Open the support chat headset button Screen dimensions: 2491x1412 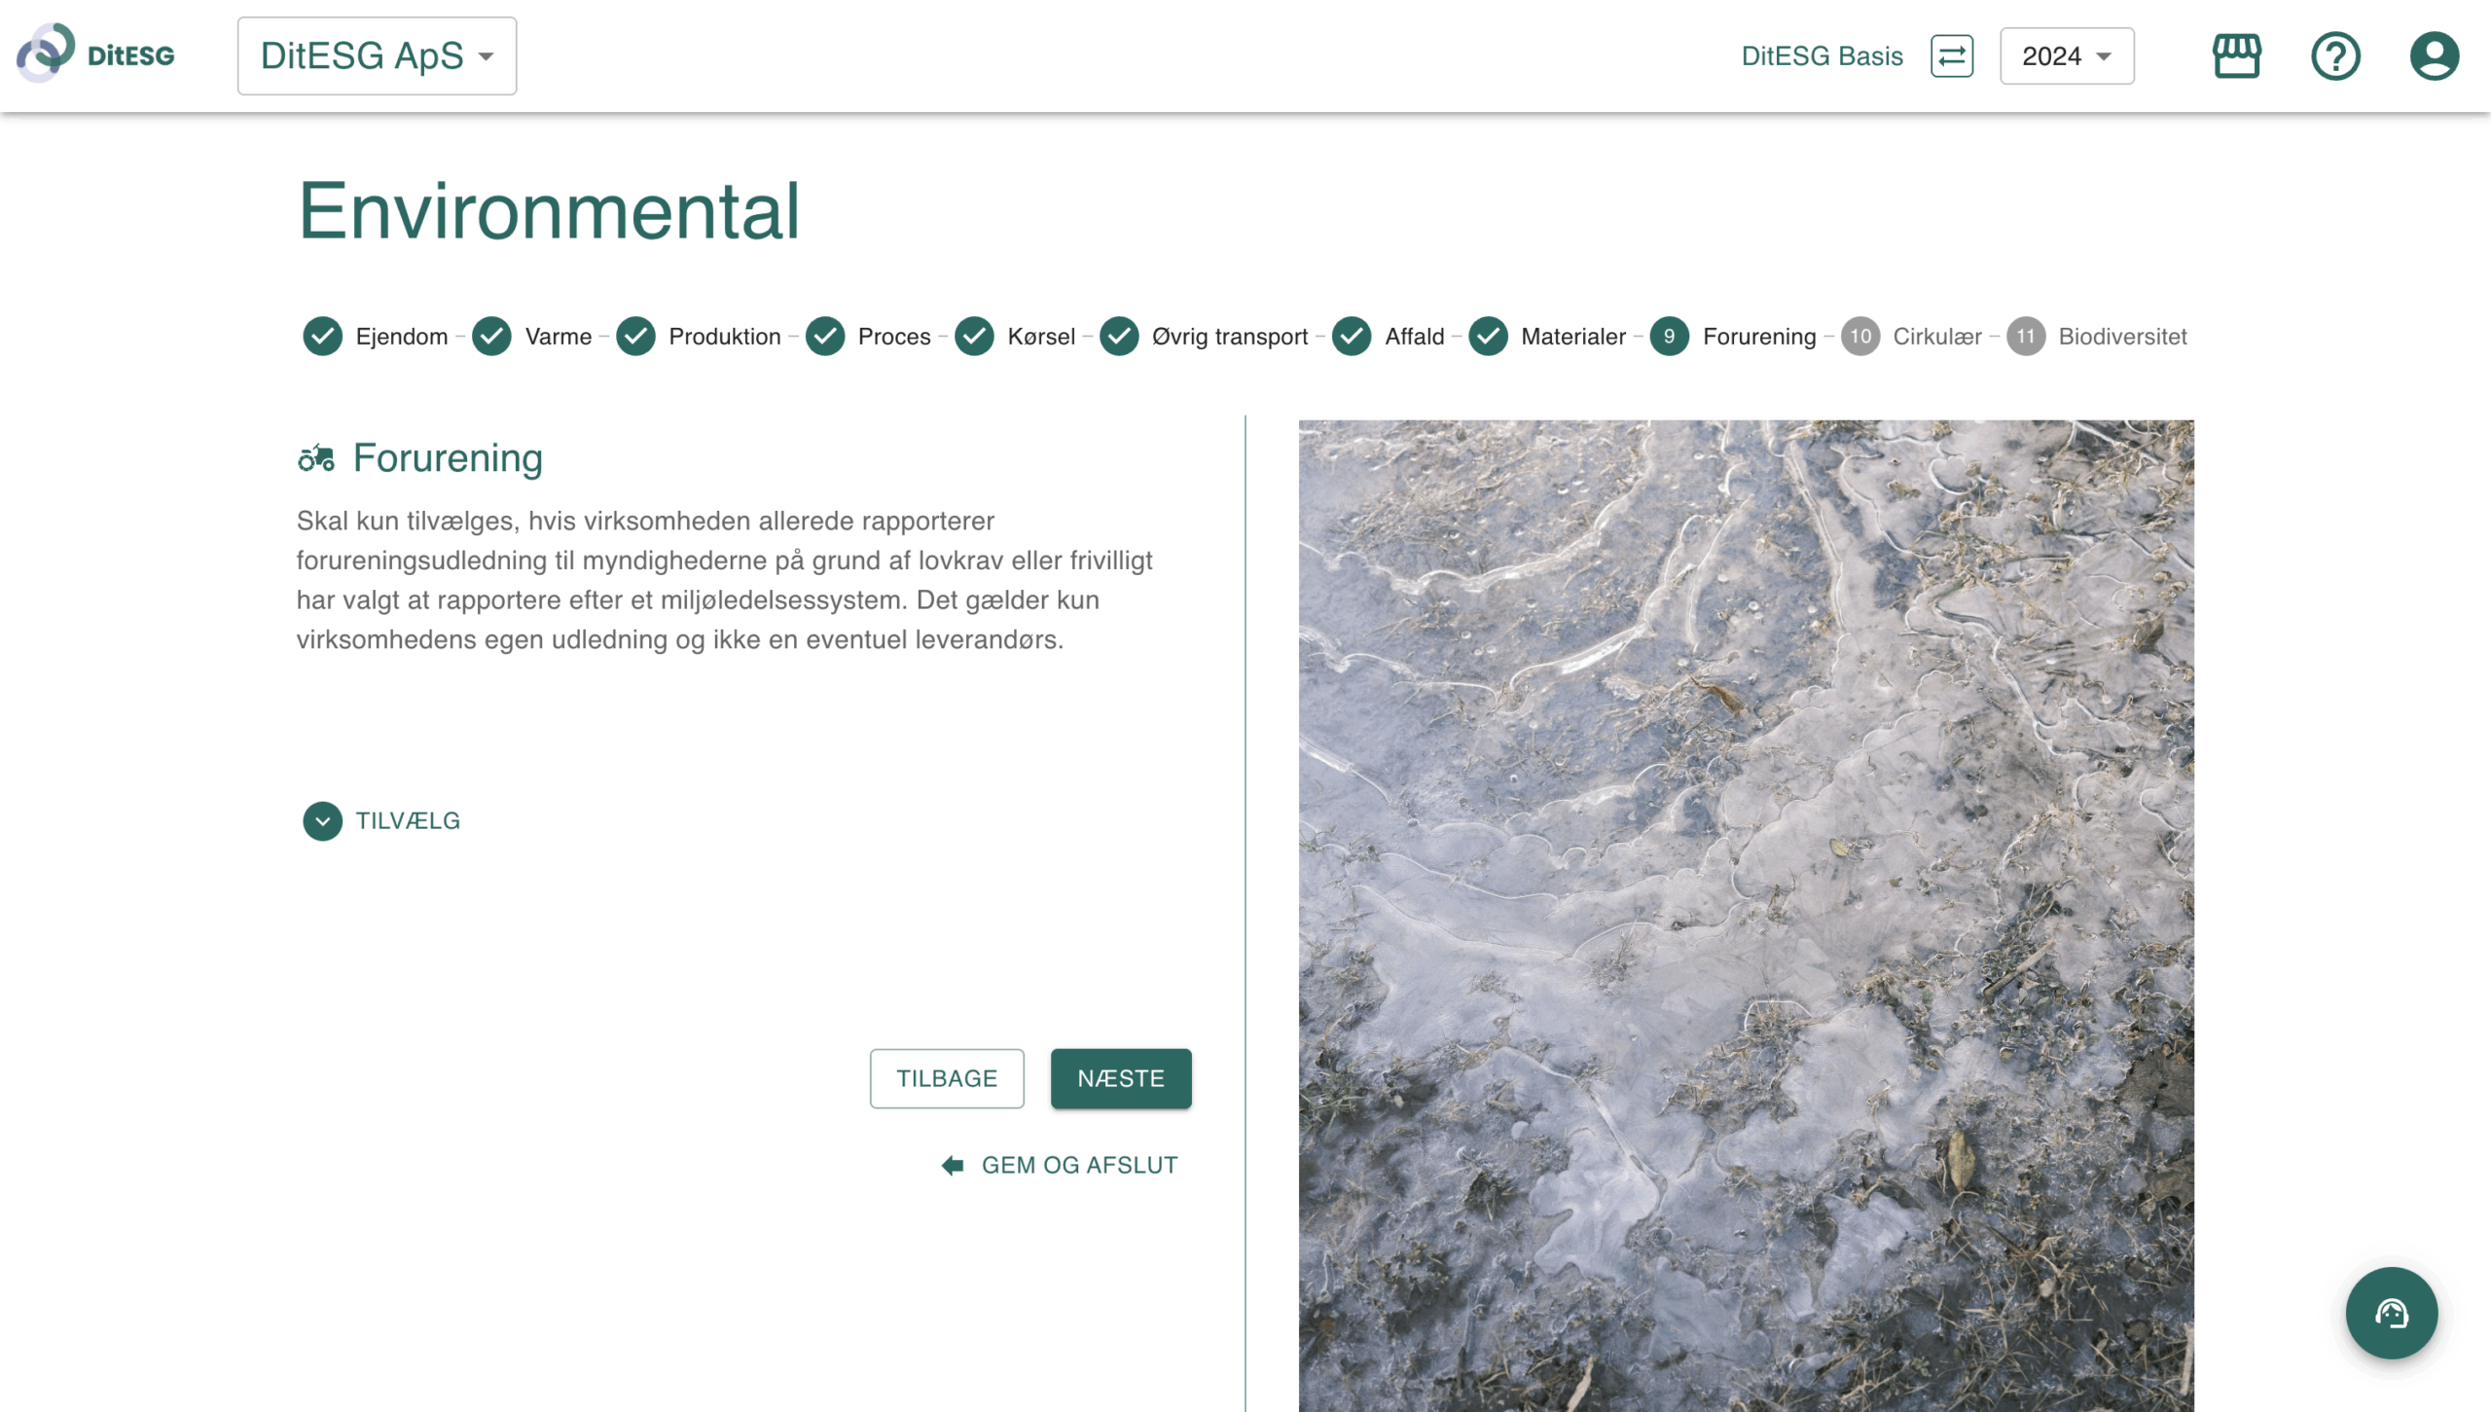click(x=2391, y=1313)
